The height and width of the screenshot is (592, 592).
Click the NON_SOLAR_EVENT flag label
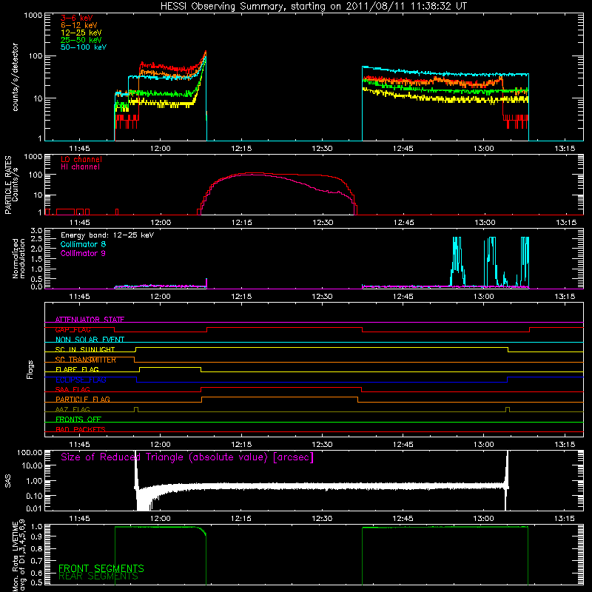click(x=90, y=340)
